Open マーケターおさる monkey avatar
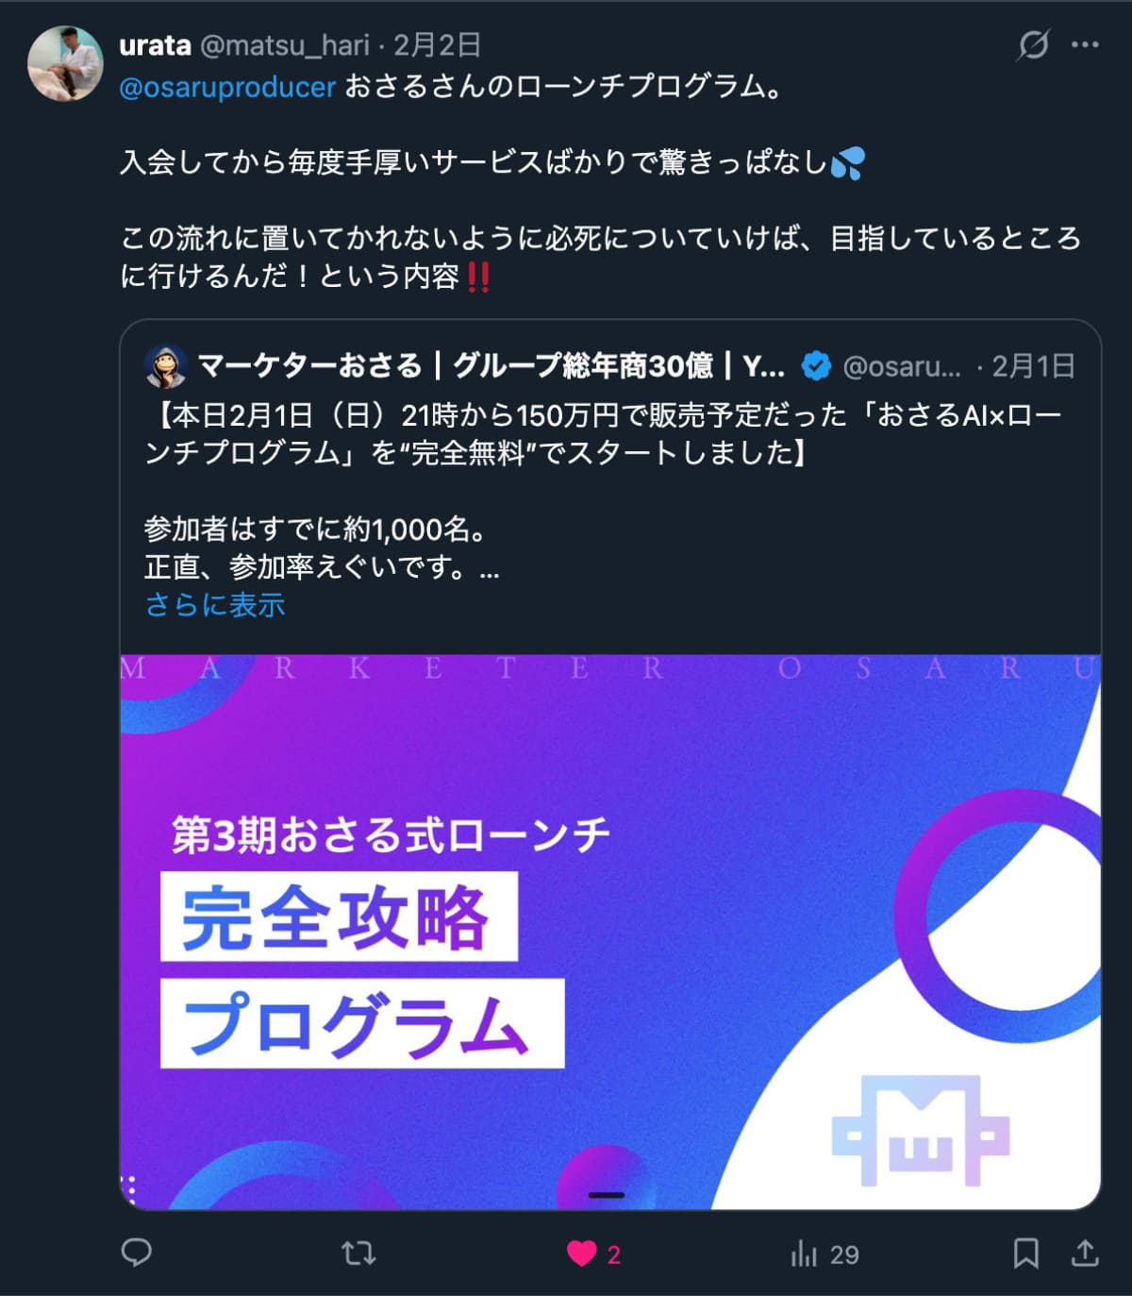 (x=167, y=366)
